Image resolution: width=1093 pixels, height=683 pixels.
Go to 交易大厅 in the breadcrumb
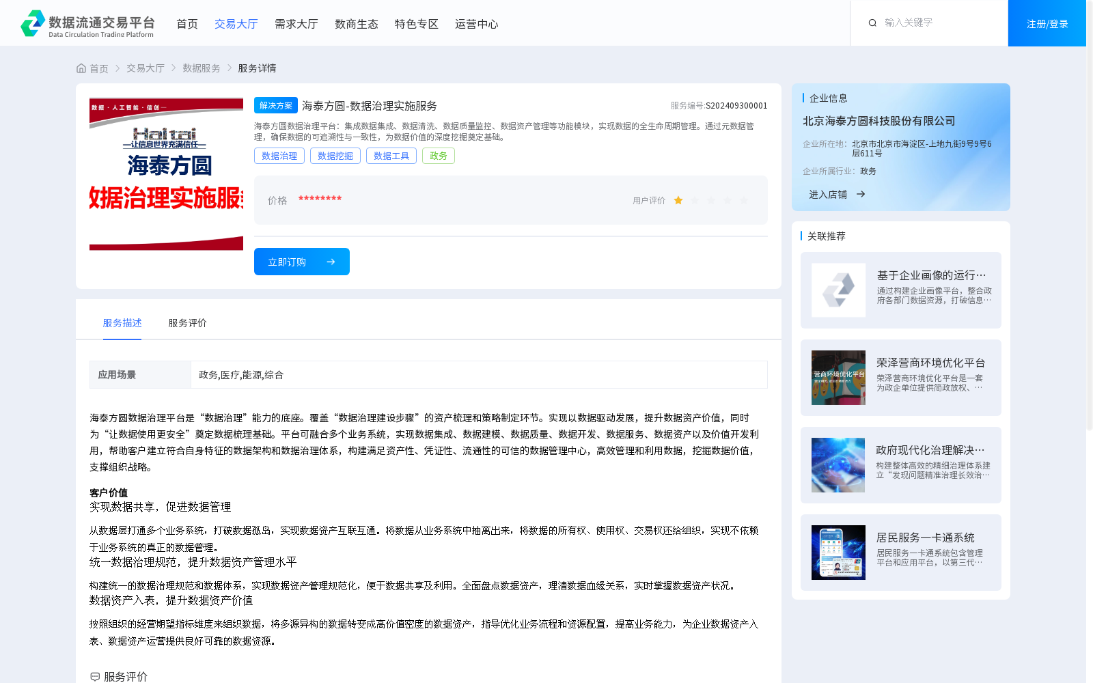(x=146, y=68)
